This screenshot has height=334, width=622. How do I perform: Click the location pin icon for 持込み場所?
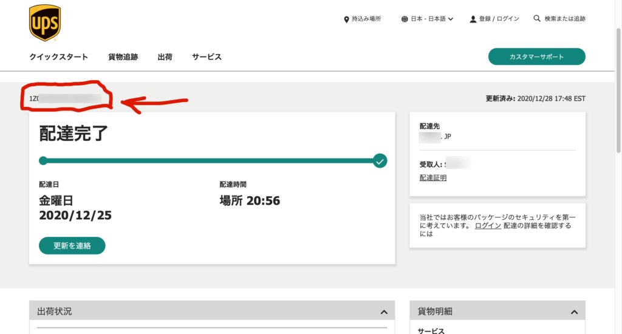[346, 19]
